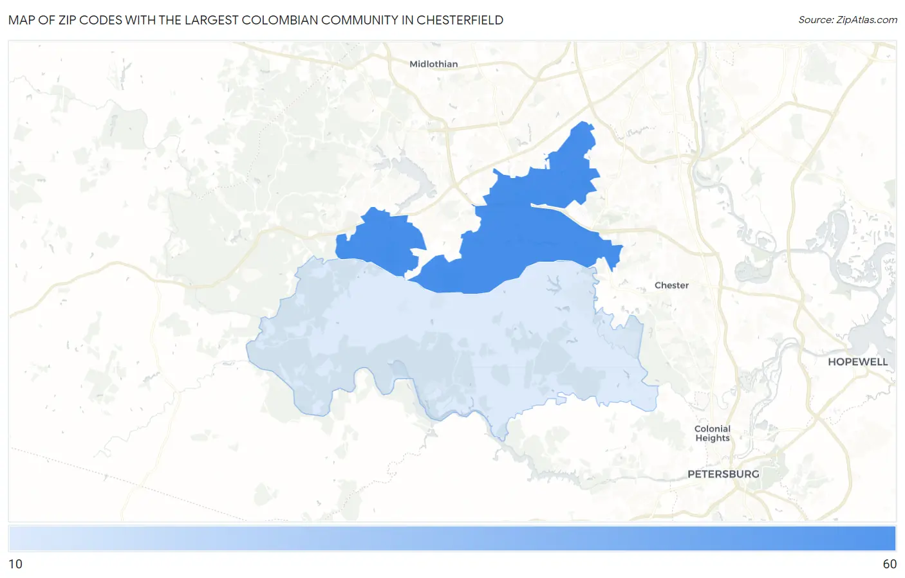Click the map title heading

(256, 20)
